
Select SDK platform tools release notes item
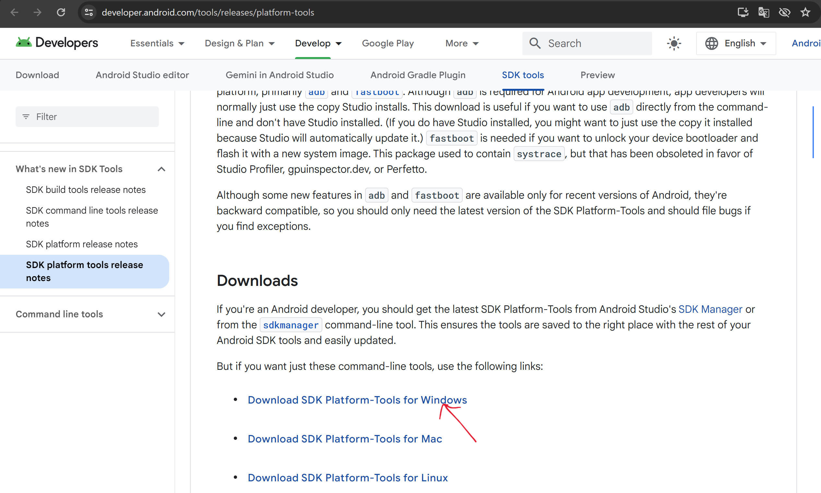(84, 271)
